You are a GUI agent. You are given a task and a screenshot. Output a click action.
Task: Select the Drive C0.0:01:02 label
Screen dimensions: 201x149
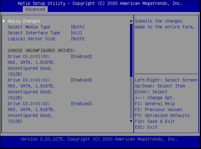29,103
